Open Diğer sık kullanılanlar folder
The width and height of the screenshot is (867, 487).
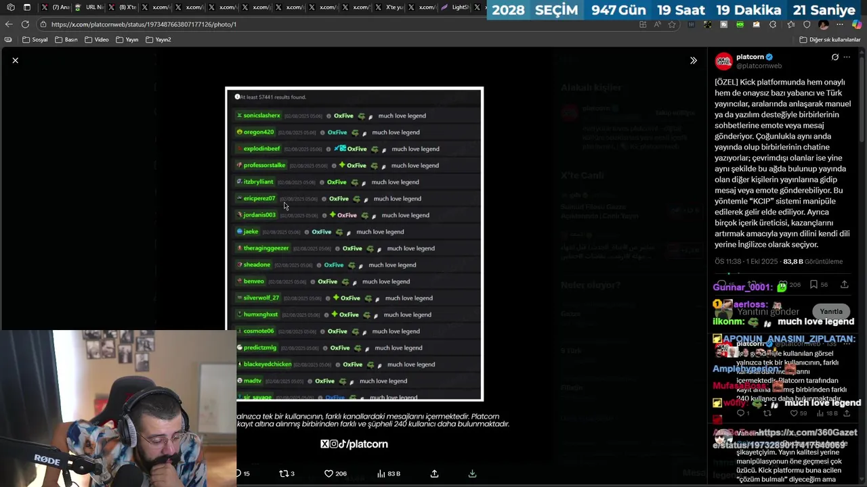(830, 40)
